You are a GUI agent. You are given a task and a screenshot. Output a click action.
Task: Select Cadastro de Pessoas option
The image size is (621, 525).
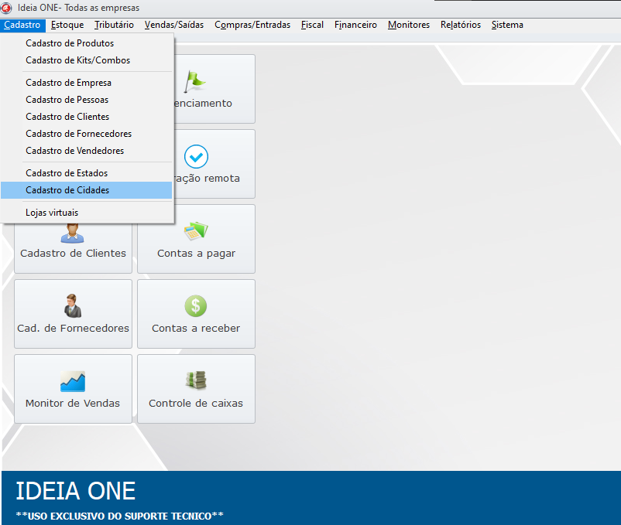coord(67,100)
